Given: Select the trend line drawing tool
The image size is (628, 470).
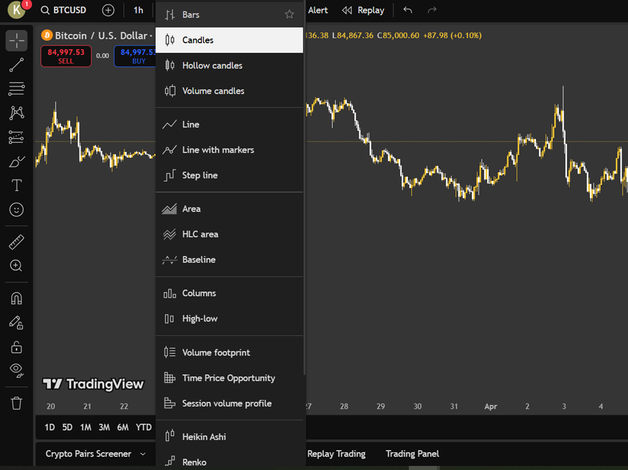Looking at the screenshot, I should (16, 65).
